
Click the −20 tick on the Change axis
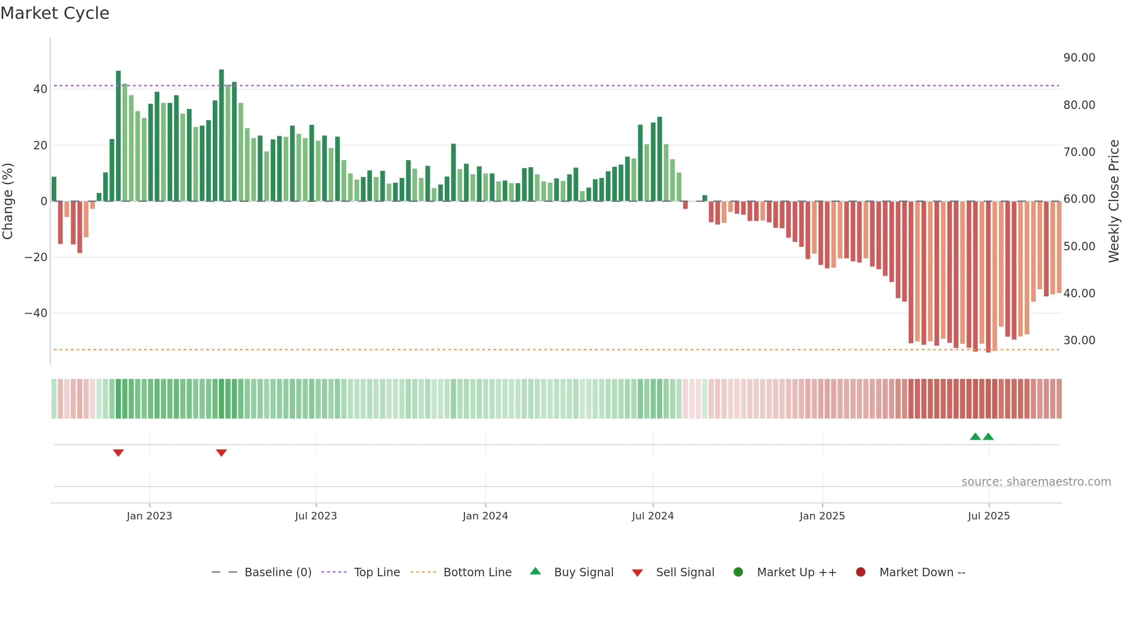(x=36, y=257)
